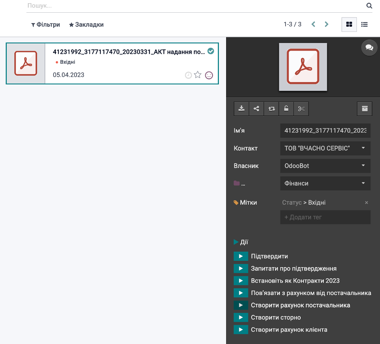This screenshot has height=344, width=380.
Task: Open the Власник dropdown with OdooBot
Action: [x=325, y=166]
